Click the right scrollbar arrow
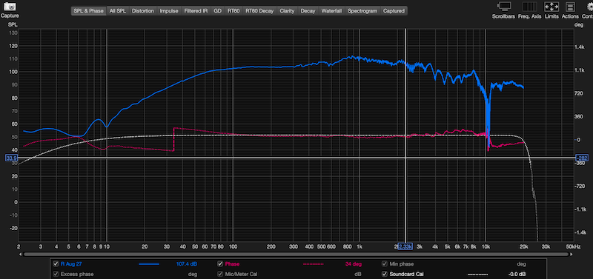This screenshot has width=593, height=279. 571,254
